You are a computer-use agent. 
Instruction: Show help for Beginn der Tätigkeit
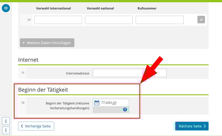coord(125,110)
